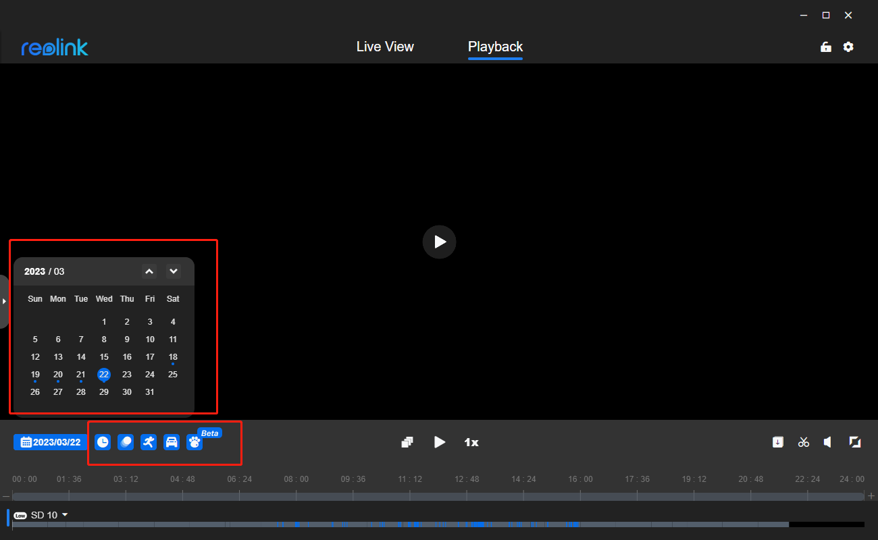The width and height of the screenshot is (878, 540).
Task: Click the download recording icon
Action: pos(778,442)
